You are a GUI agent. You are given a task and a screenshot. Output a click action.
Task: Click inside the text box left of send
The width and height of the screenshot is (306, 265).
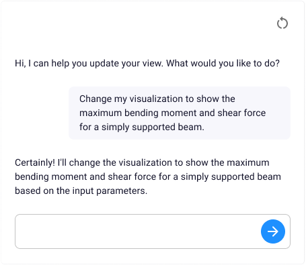pyautogui.click(x=138, y=231)
